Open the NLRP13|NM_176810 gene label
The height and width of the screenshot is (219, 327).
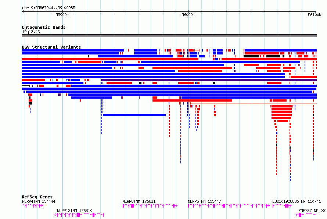[x=75, y=211]
